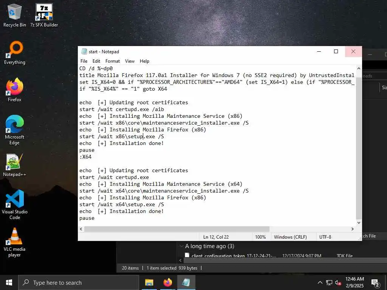Click the last 'pause' line

tap(87, 218)
